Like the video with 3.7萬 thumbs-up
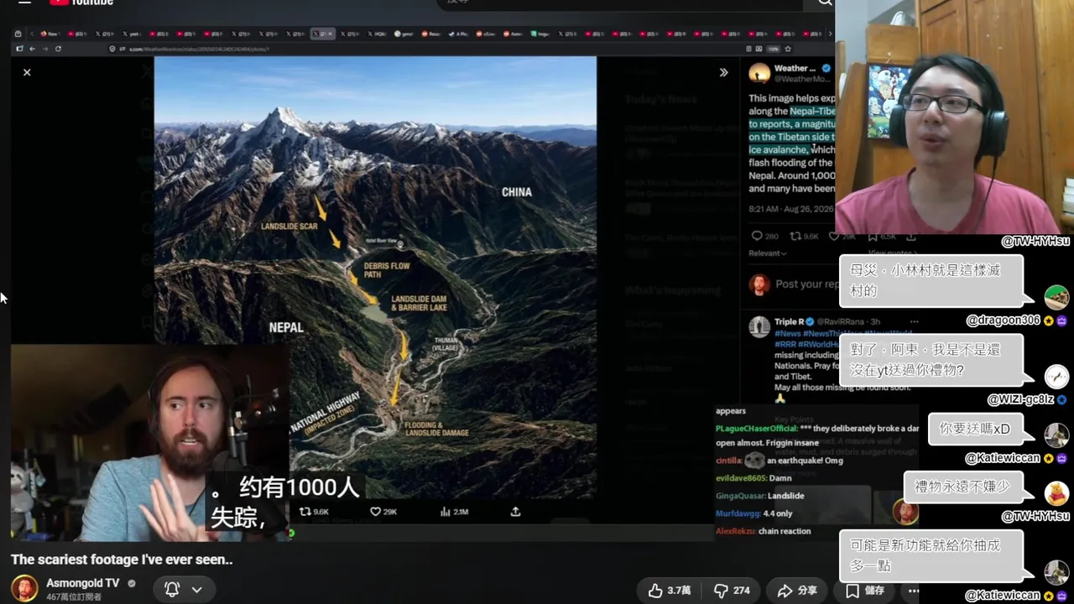This screenshot has width=1074, height=604. 669,591
